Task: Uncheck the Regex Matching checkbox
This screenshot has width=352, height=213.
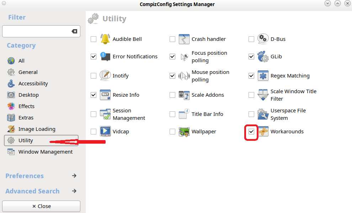Action: pos(251,76)
